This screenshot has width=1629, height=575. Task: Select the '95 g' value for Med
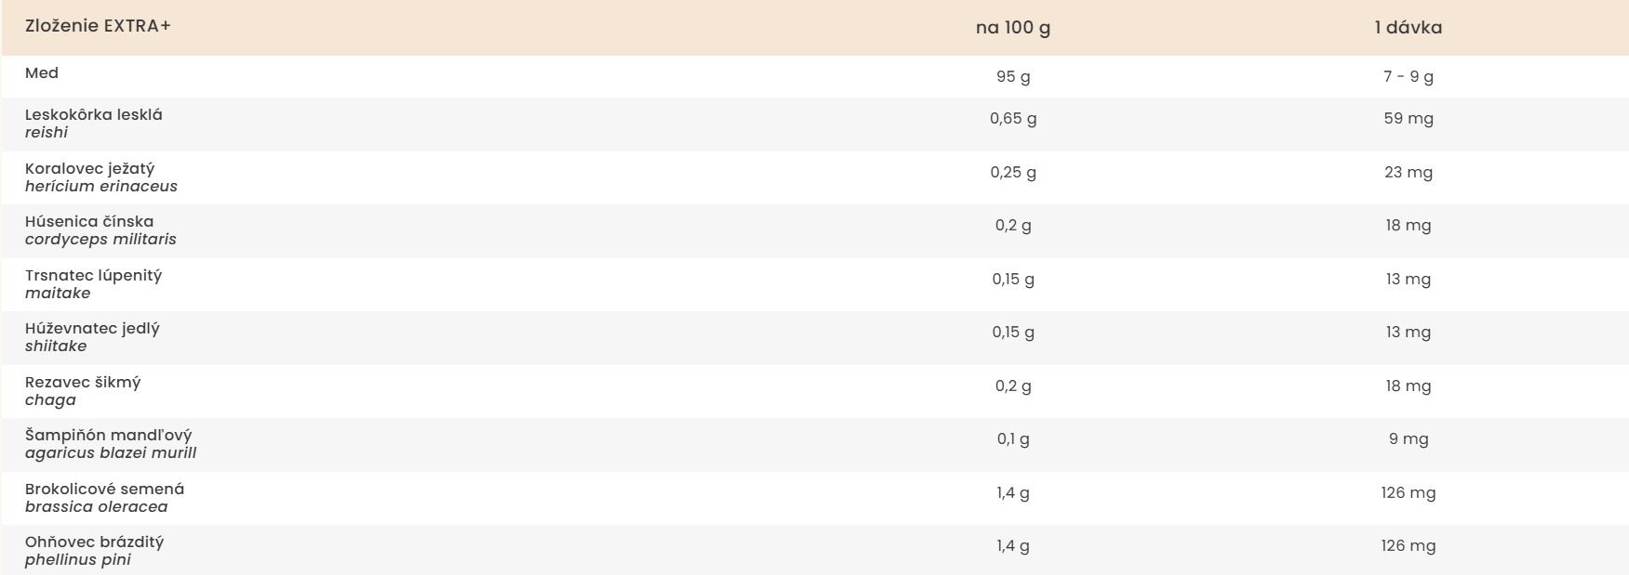pos(1013,77)
